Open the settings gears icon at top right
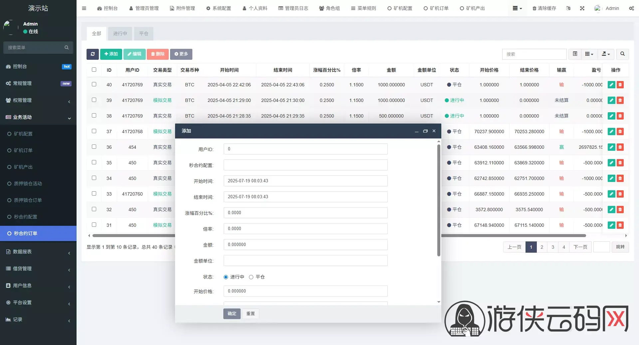 [631, 8]
